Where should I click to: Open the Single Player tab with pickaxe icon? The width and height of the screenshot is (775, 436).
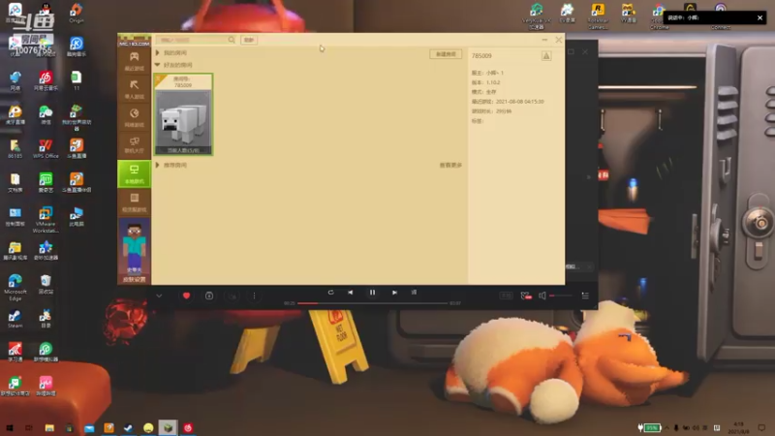[x=134, y=89]
